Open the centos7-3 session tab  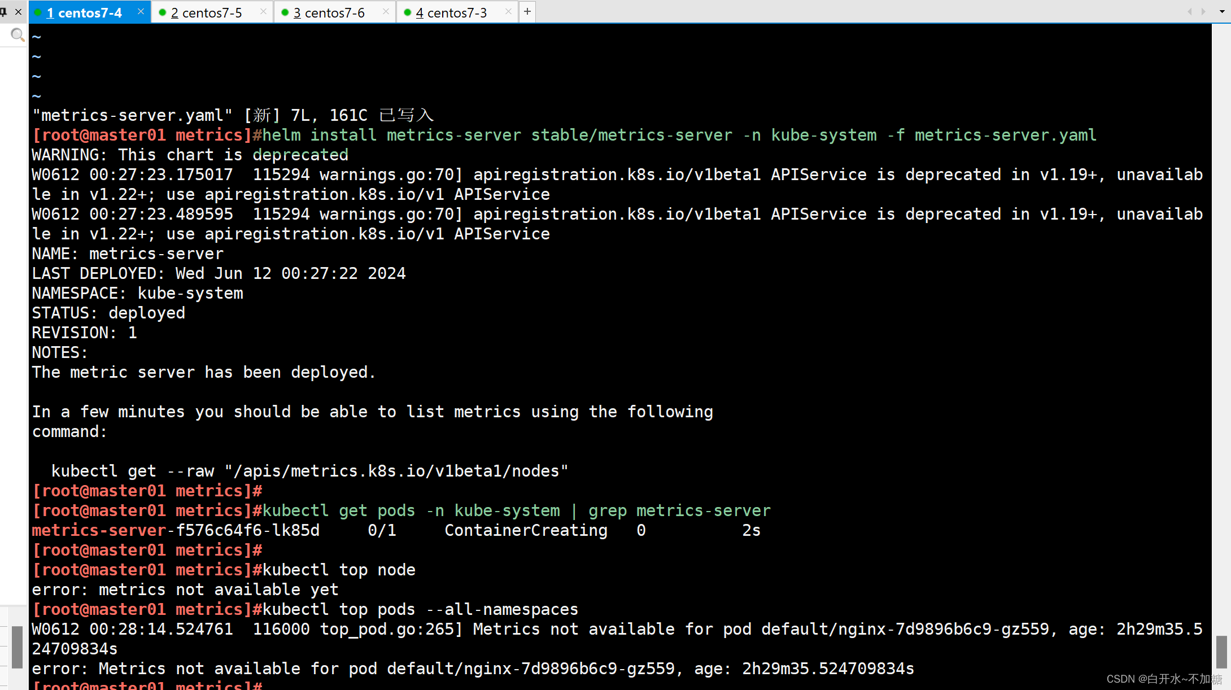pos(451,12)
